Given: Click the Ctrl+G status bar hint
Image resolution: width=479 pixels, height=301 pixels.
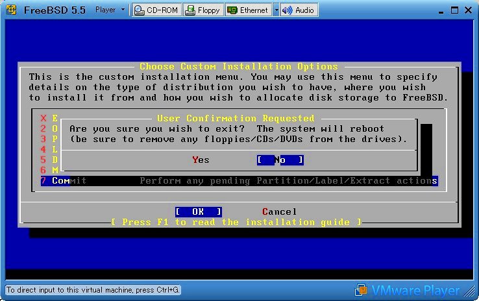Looking at the screenshot, I should 92,290.
